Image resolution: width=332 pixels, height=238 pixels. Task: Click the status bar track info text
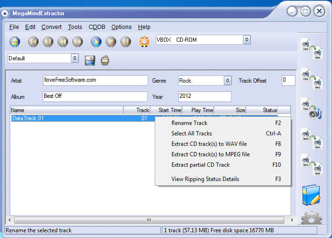tap(219, 230)
